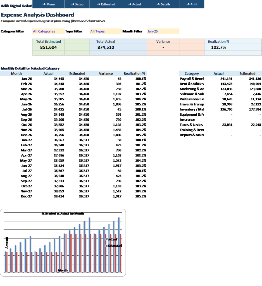
Task: Select the Total Actual value 874,510
Action: [x=106, y=47]
